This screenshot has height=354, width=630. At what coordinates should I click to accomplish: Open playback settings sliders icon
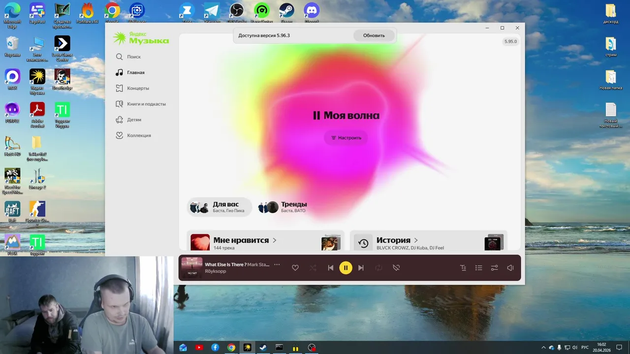(495, 268)
